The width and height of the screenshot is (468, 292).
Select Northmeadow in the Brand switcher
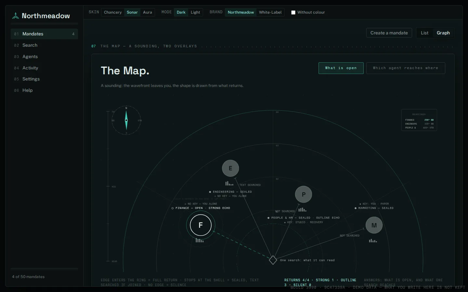pos(241,12)
